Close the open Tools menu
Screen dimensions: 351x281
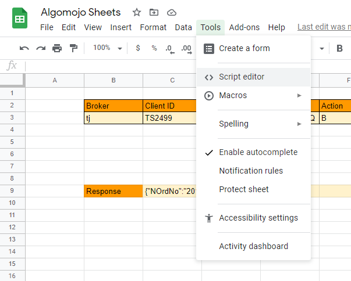tap(210, 27)
